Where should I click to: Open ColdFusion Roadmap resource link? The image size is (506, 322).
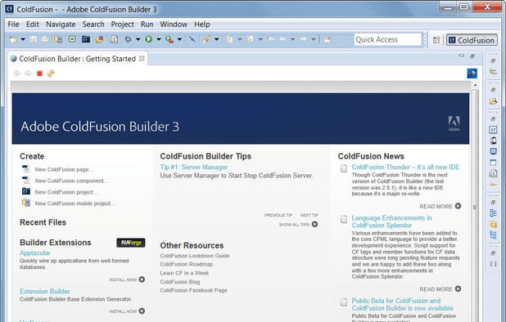pyautogui.click(x=187, y=264)
